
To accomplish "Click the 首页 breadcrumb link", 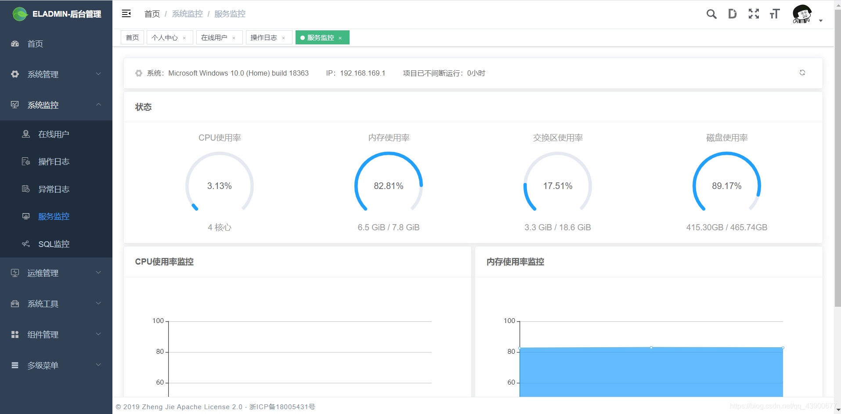I will [152, 14].
